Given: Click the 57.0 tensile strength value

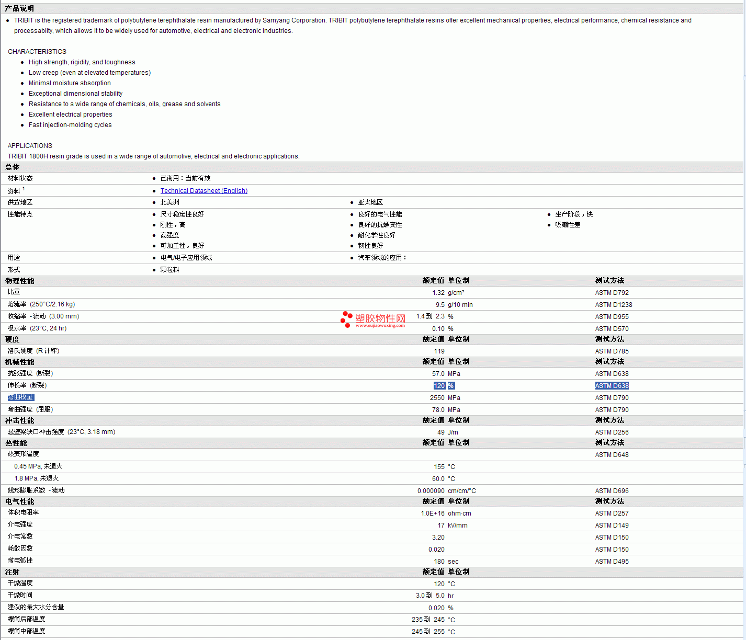Looking at the screenshot, I should [x=438, y=374].
